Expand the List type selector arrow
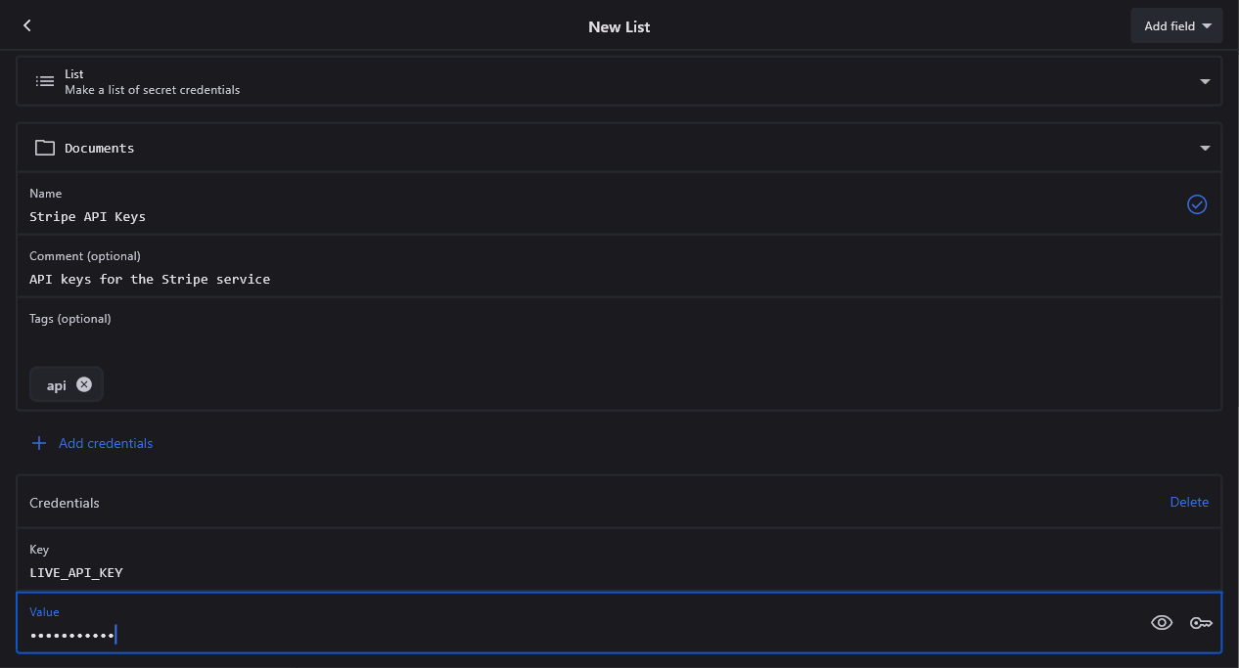The height and width of the screenshot is (668, 1239). [x=1205, y=81]
